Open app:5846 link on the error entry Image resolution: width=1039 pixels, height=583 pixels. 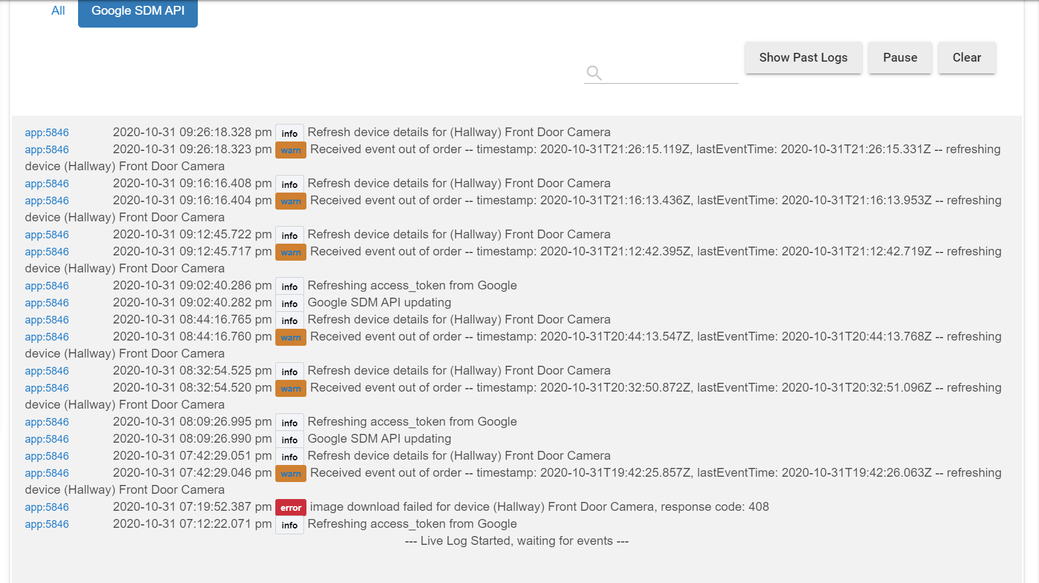click(47, 507)
